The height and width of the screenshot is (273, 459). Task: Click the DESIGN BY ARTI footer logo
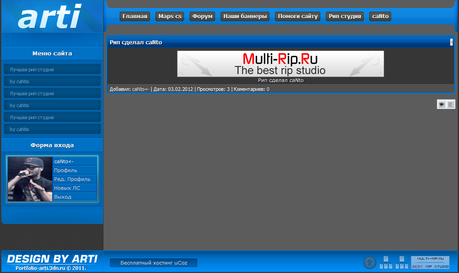(x=52, y=259)
